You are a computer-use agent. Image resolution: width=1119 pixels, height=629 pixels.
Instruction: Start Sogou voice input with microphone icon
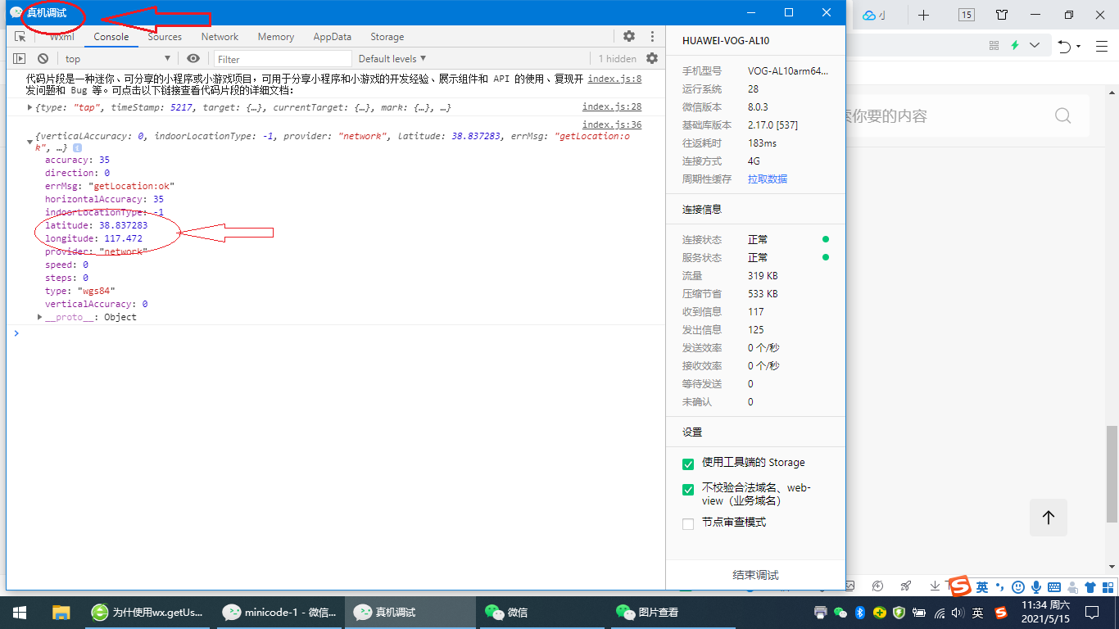coord(1036,587)
